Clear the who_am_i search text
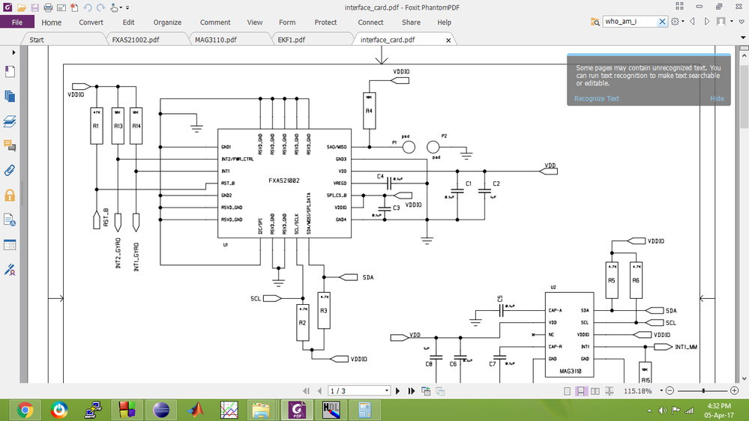Image resolution: width=749 pixels, height=421 pixels. (x=662, y=22)
